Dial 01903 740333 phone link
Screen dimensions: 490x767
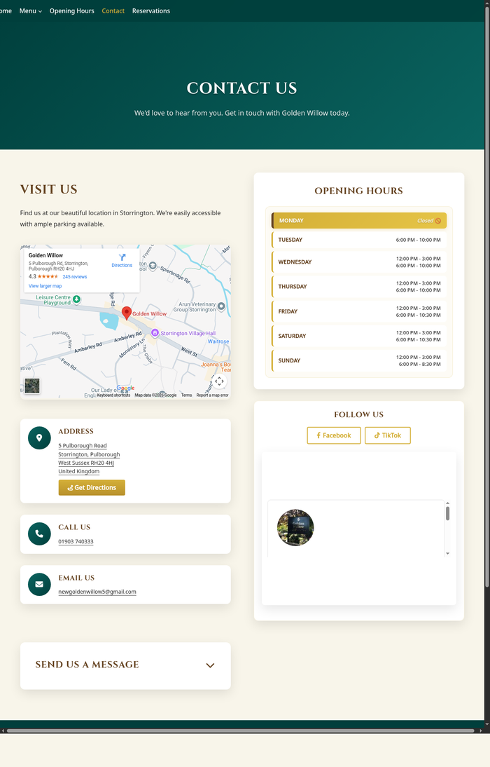pos(76,541)
